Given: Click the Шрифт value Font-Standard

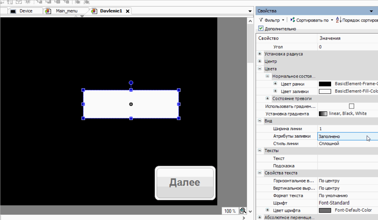Looking at the screenshot, I should (334, 203).
